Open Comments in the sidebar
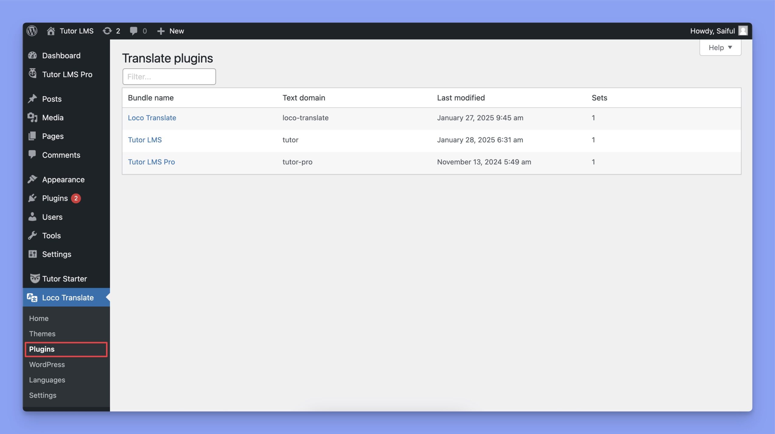 pyautogui.click(x=61, y=155)
